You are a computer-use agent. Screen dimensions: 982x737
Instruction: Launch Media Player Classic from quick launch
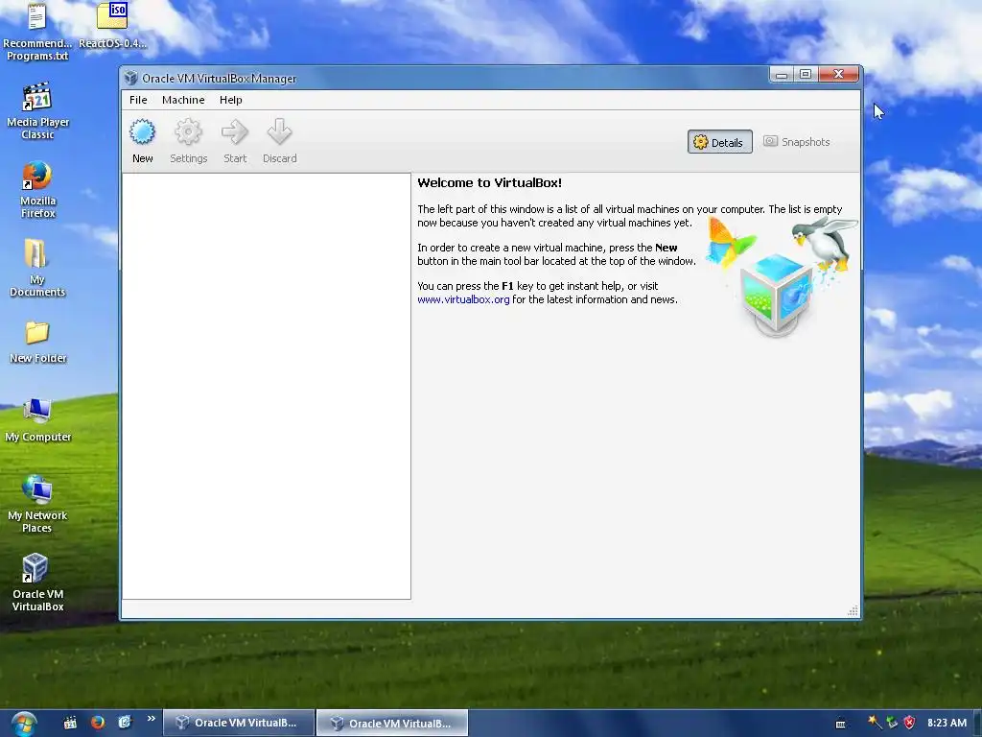69,723
